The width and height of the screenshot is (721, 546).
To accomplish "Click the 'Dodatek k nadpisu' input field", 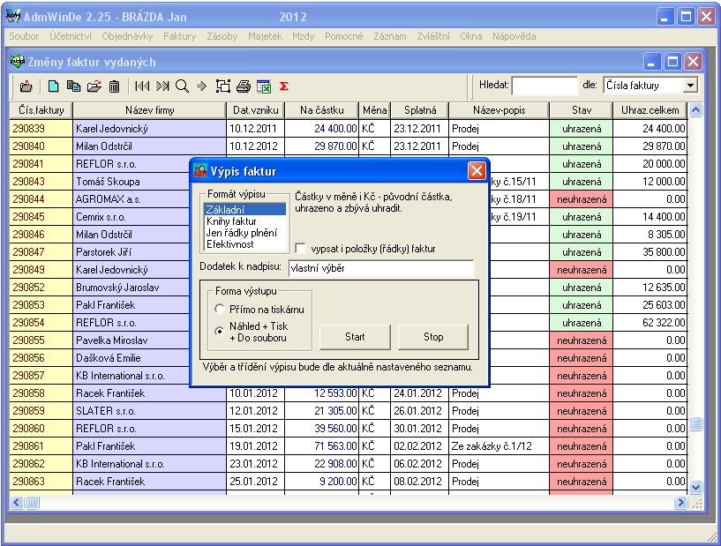I will (x=381, y=268).
